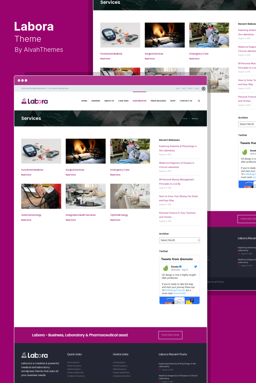Open Exploring Anatomy & Physiology release link
The image size is (256, 383).
pos(178,148)
